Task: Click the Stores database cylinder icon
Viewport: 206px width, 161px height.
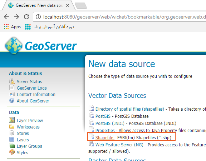Action: tap(12, 133)
